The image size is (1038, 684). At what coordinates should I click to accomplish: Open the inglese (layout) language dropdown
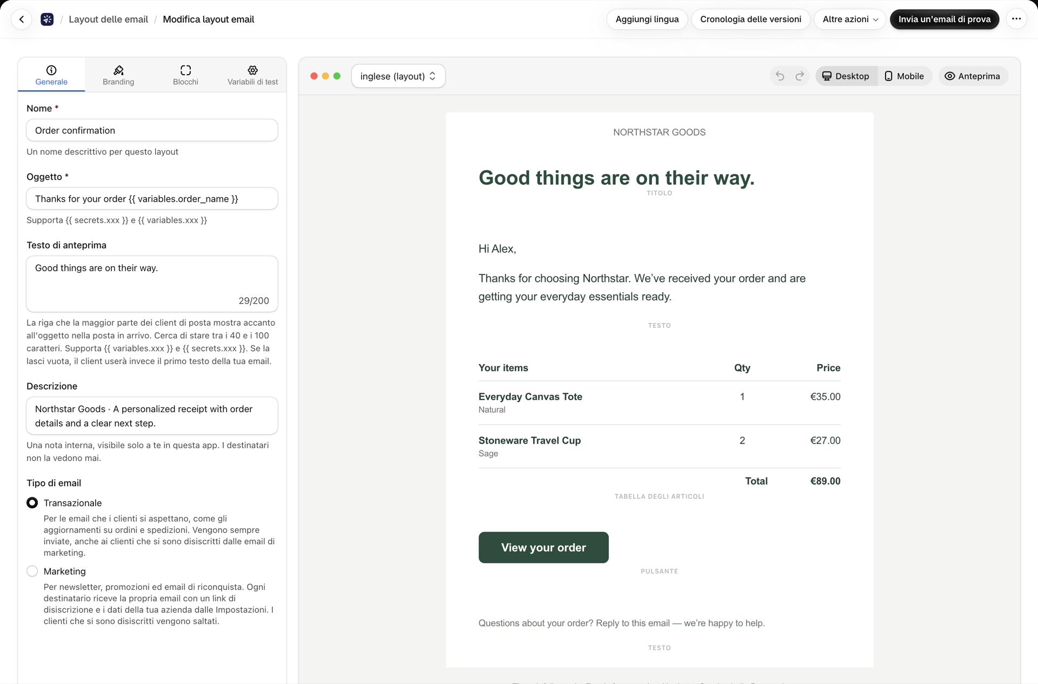pos(398,76)
